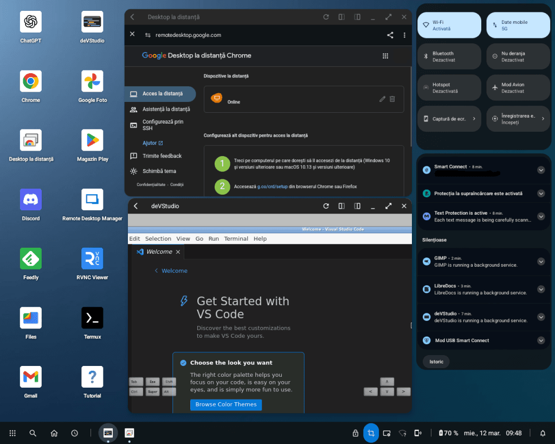Toggle the Super modifier key overlay
Viewport: 555px width, 444px height.
[x=152, y=391]
